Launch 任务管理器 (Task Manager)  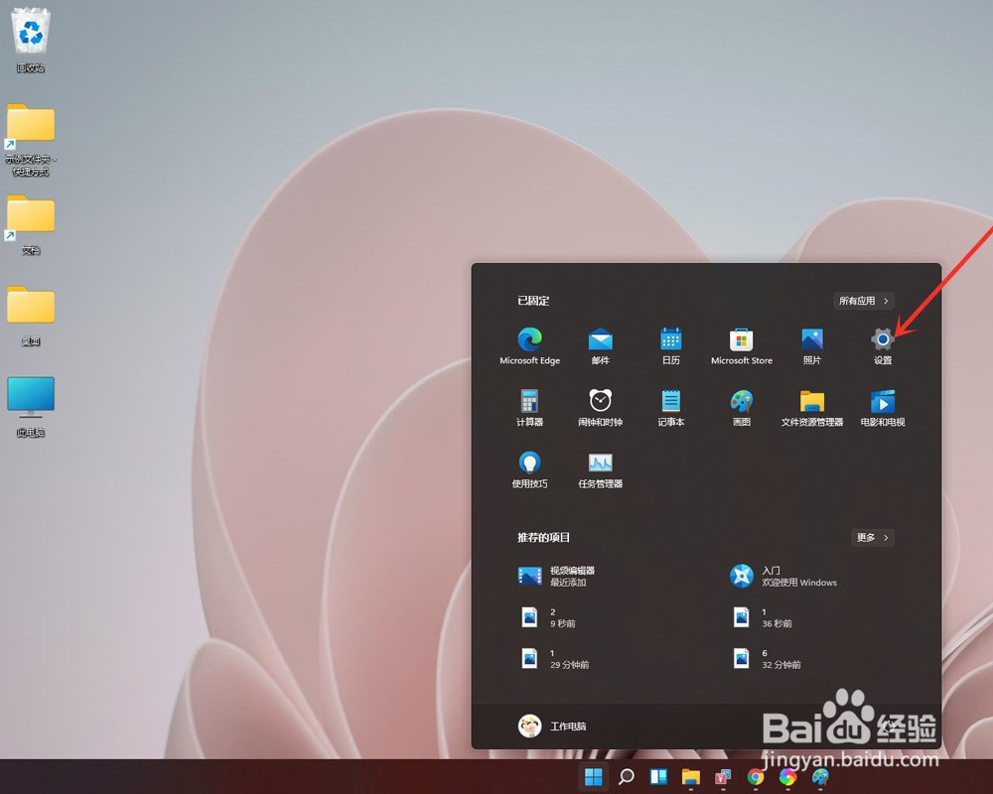coord(601,469)
